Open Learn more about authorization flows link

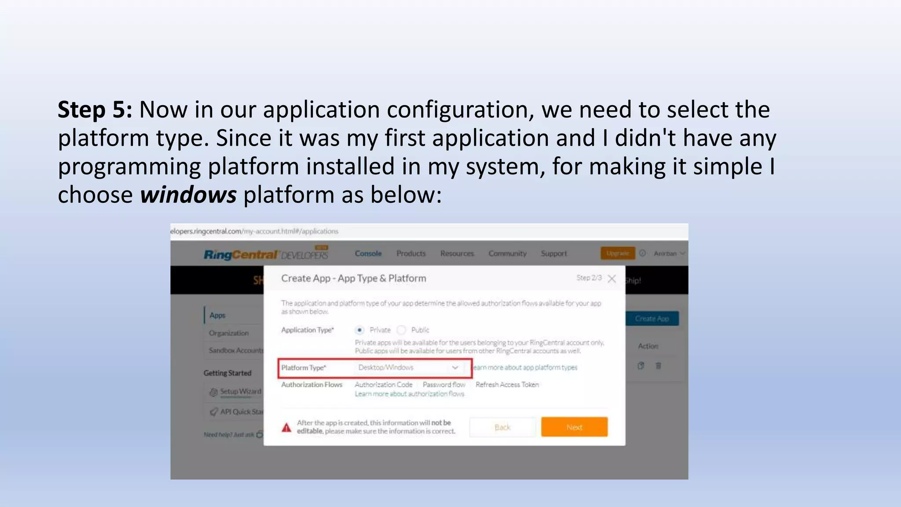pyautogui.click(x=410, y=394)
